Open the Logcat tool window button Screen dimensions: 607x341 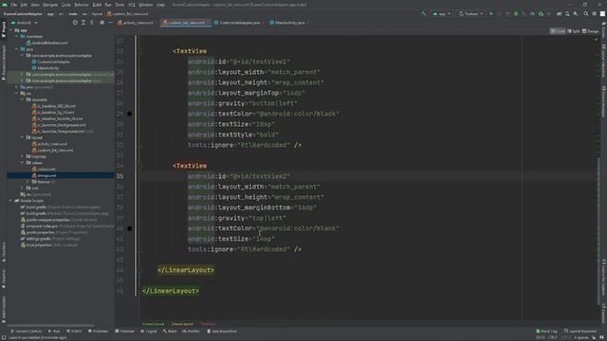coord(149,332)
